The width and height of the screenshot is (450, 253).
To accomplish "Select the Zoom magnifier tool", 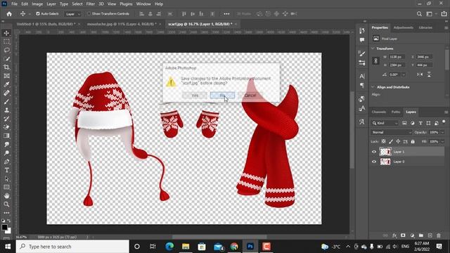I will coord(6,205).
